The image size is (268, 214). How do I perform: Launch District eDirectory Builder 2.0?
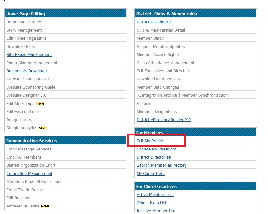(163, 120)
